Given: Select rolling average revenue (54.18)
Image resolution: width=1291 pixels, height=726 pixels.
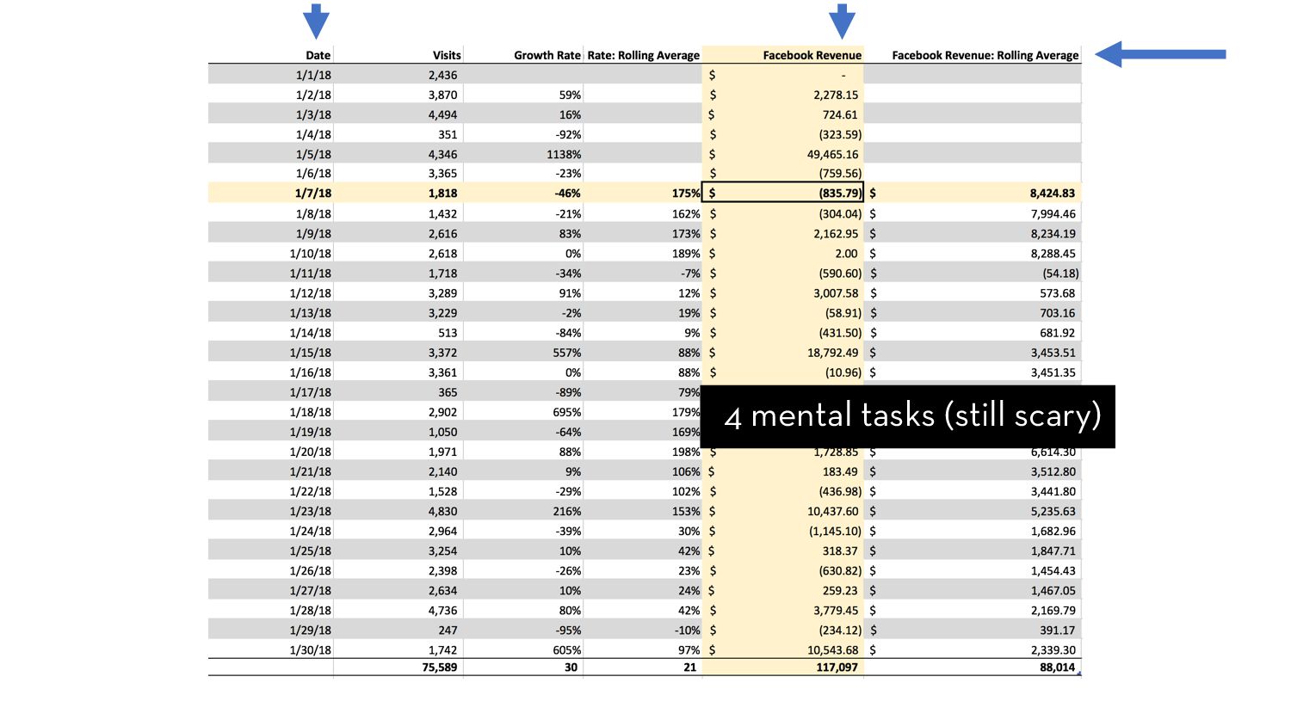Looking at the screenshot, I should point(1060,273).
